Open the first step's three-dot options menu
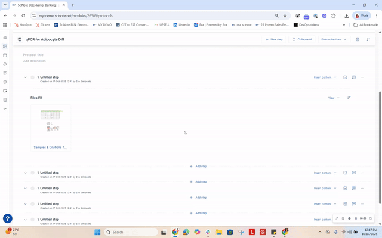 [x=362, y=77]
